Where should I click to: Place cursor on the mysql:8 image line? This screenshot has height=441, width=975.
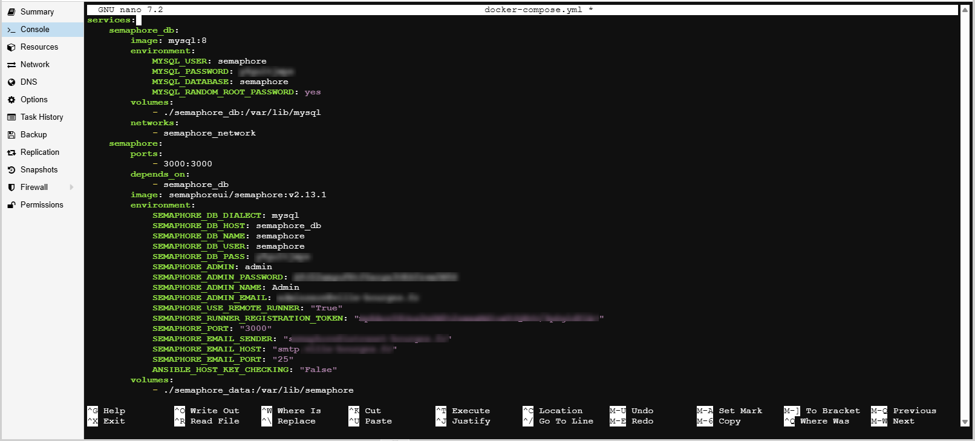(187, 41)
